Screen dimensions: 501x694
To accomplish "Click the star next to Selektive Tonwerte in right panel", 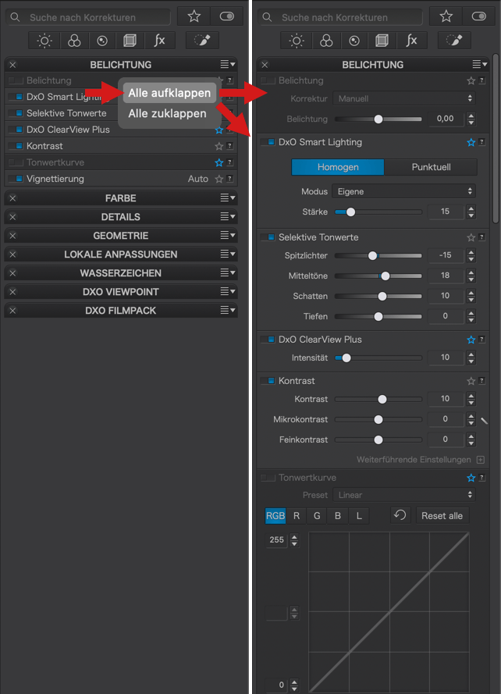I will (x=471, y=237).
